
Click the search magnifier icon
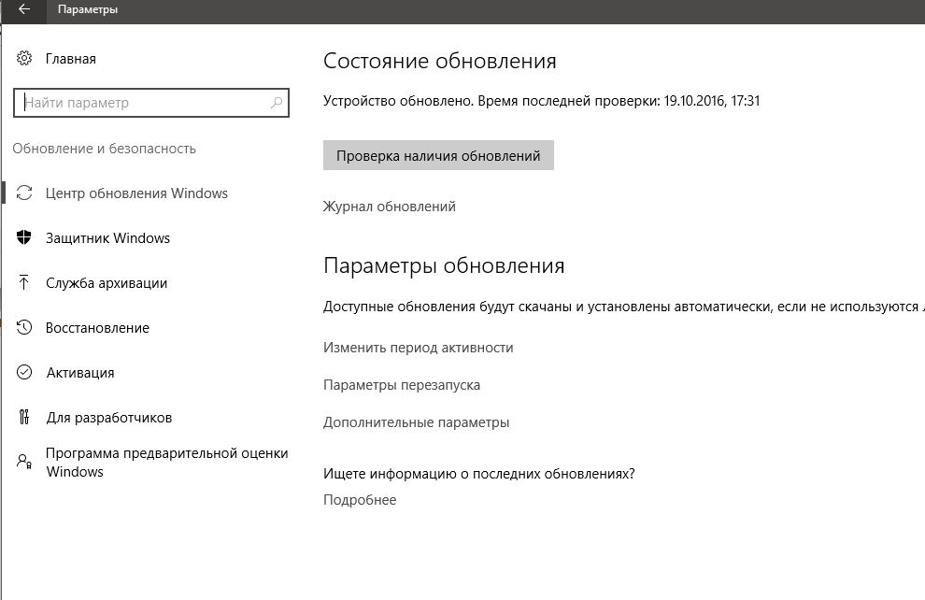276,103
